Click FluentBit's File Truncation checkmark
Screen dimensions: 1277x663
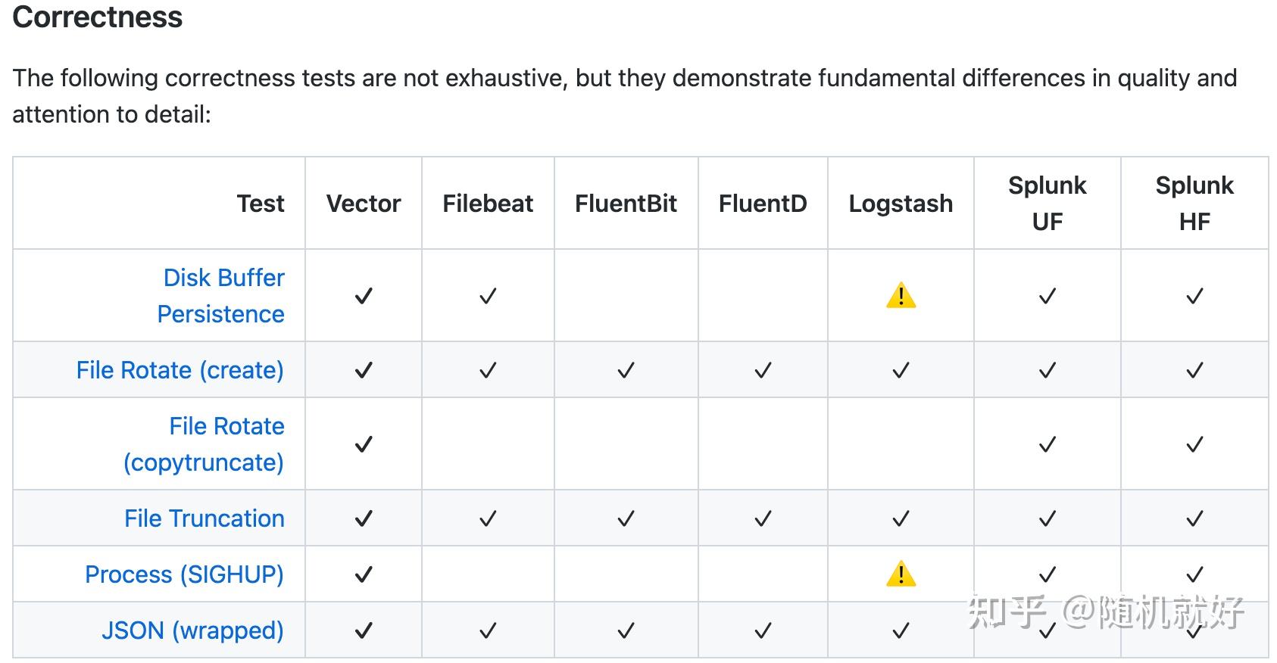(626, 518)
